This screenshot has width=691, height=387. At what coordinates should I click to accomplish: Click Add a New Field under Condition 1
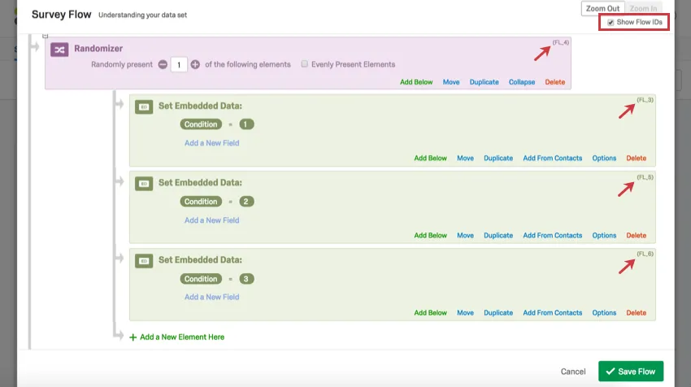coord(211,143)
